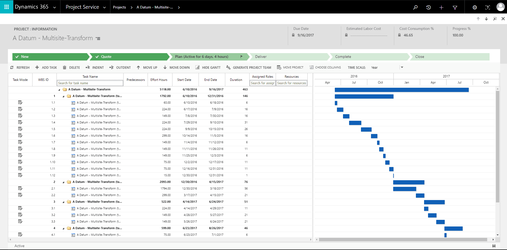Click the plus quick create icon

point(441,7)
